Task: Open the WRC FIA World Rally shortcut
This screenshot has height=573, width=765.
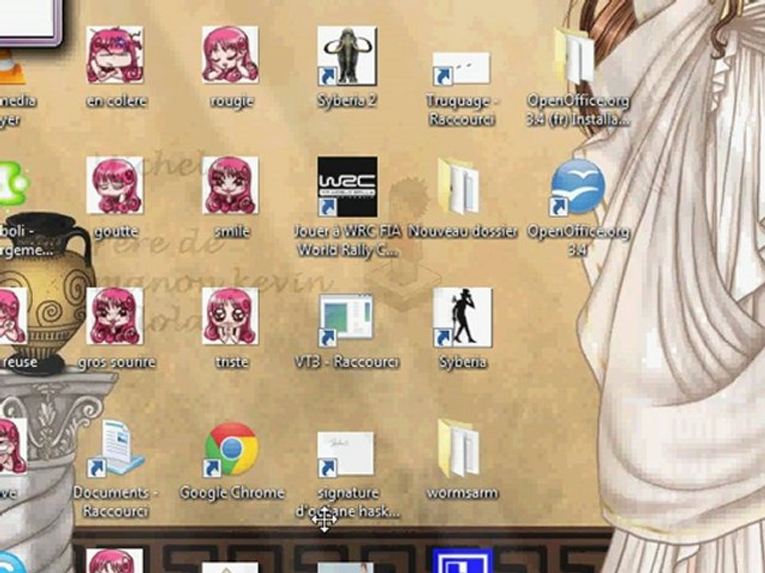Action: coord(347,186)
